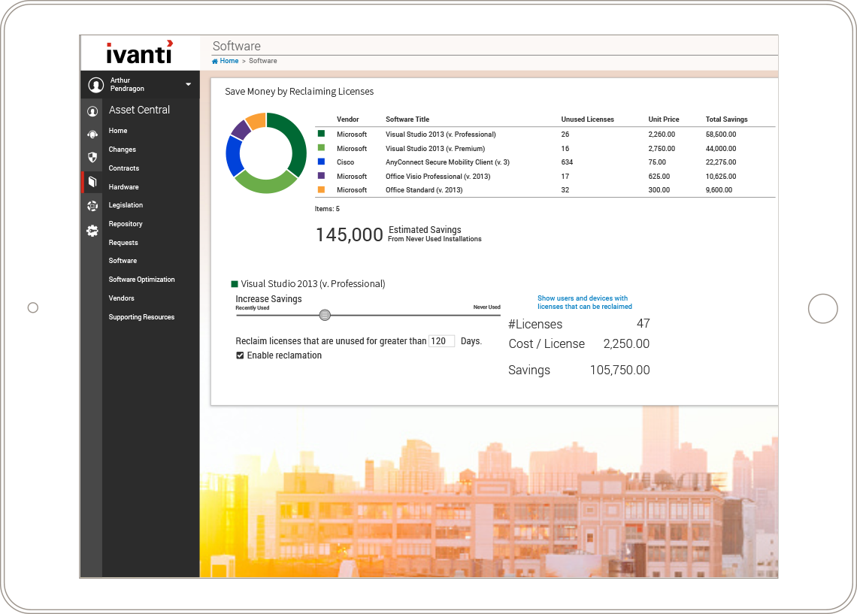Select the Office Visio Professional (v. 2013) row
Viewport: 857px width, 614px height.
click(x=545, y=177)
